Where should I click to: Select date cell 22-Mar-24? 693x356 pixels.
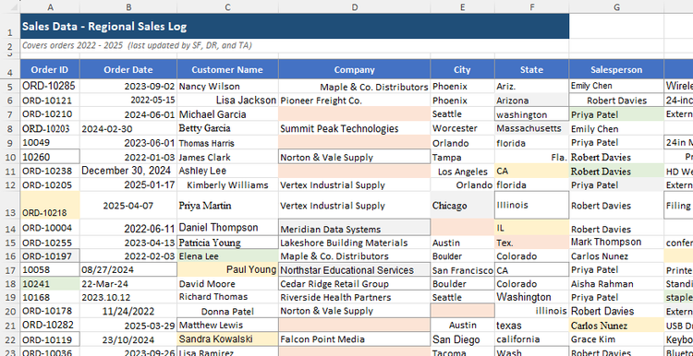pos(128,284)
